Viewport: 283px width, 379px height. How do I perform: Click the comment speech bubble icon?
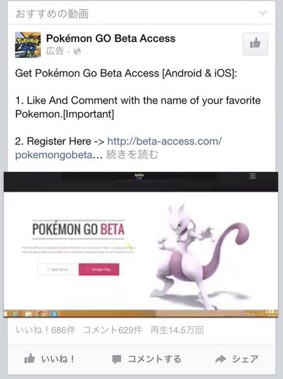coord(117,359)
